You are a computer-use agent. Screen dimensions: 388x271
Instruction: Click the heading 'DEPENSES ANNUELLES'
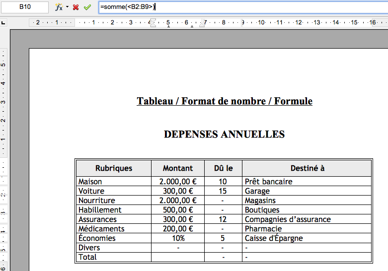[x=224, y=135]
